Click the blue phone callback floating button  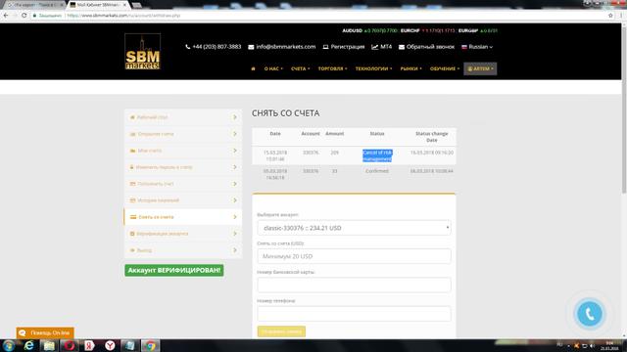pyautogui.click(x=590, y=314)
